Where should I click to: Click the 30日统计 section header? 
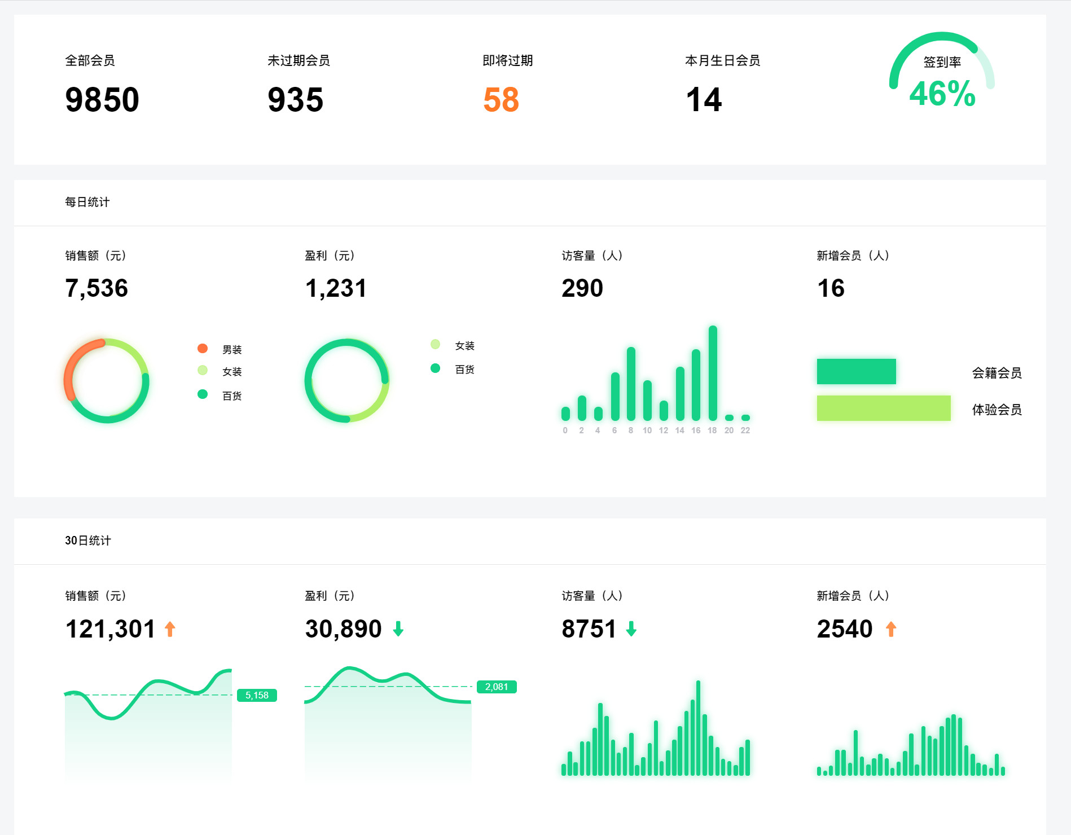tap(88, 540)
